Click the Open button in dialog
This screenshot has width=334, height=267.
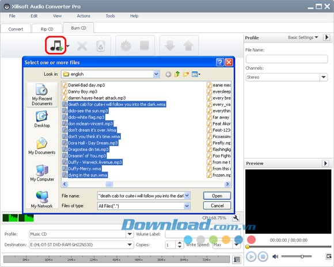[x=217, y=196]
